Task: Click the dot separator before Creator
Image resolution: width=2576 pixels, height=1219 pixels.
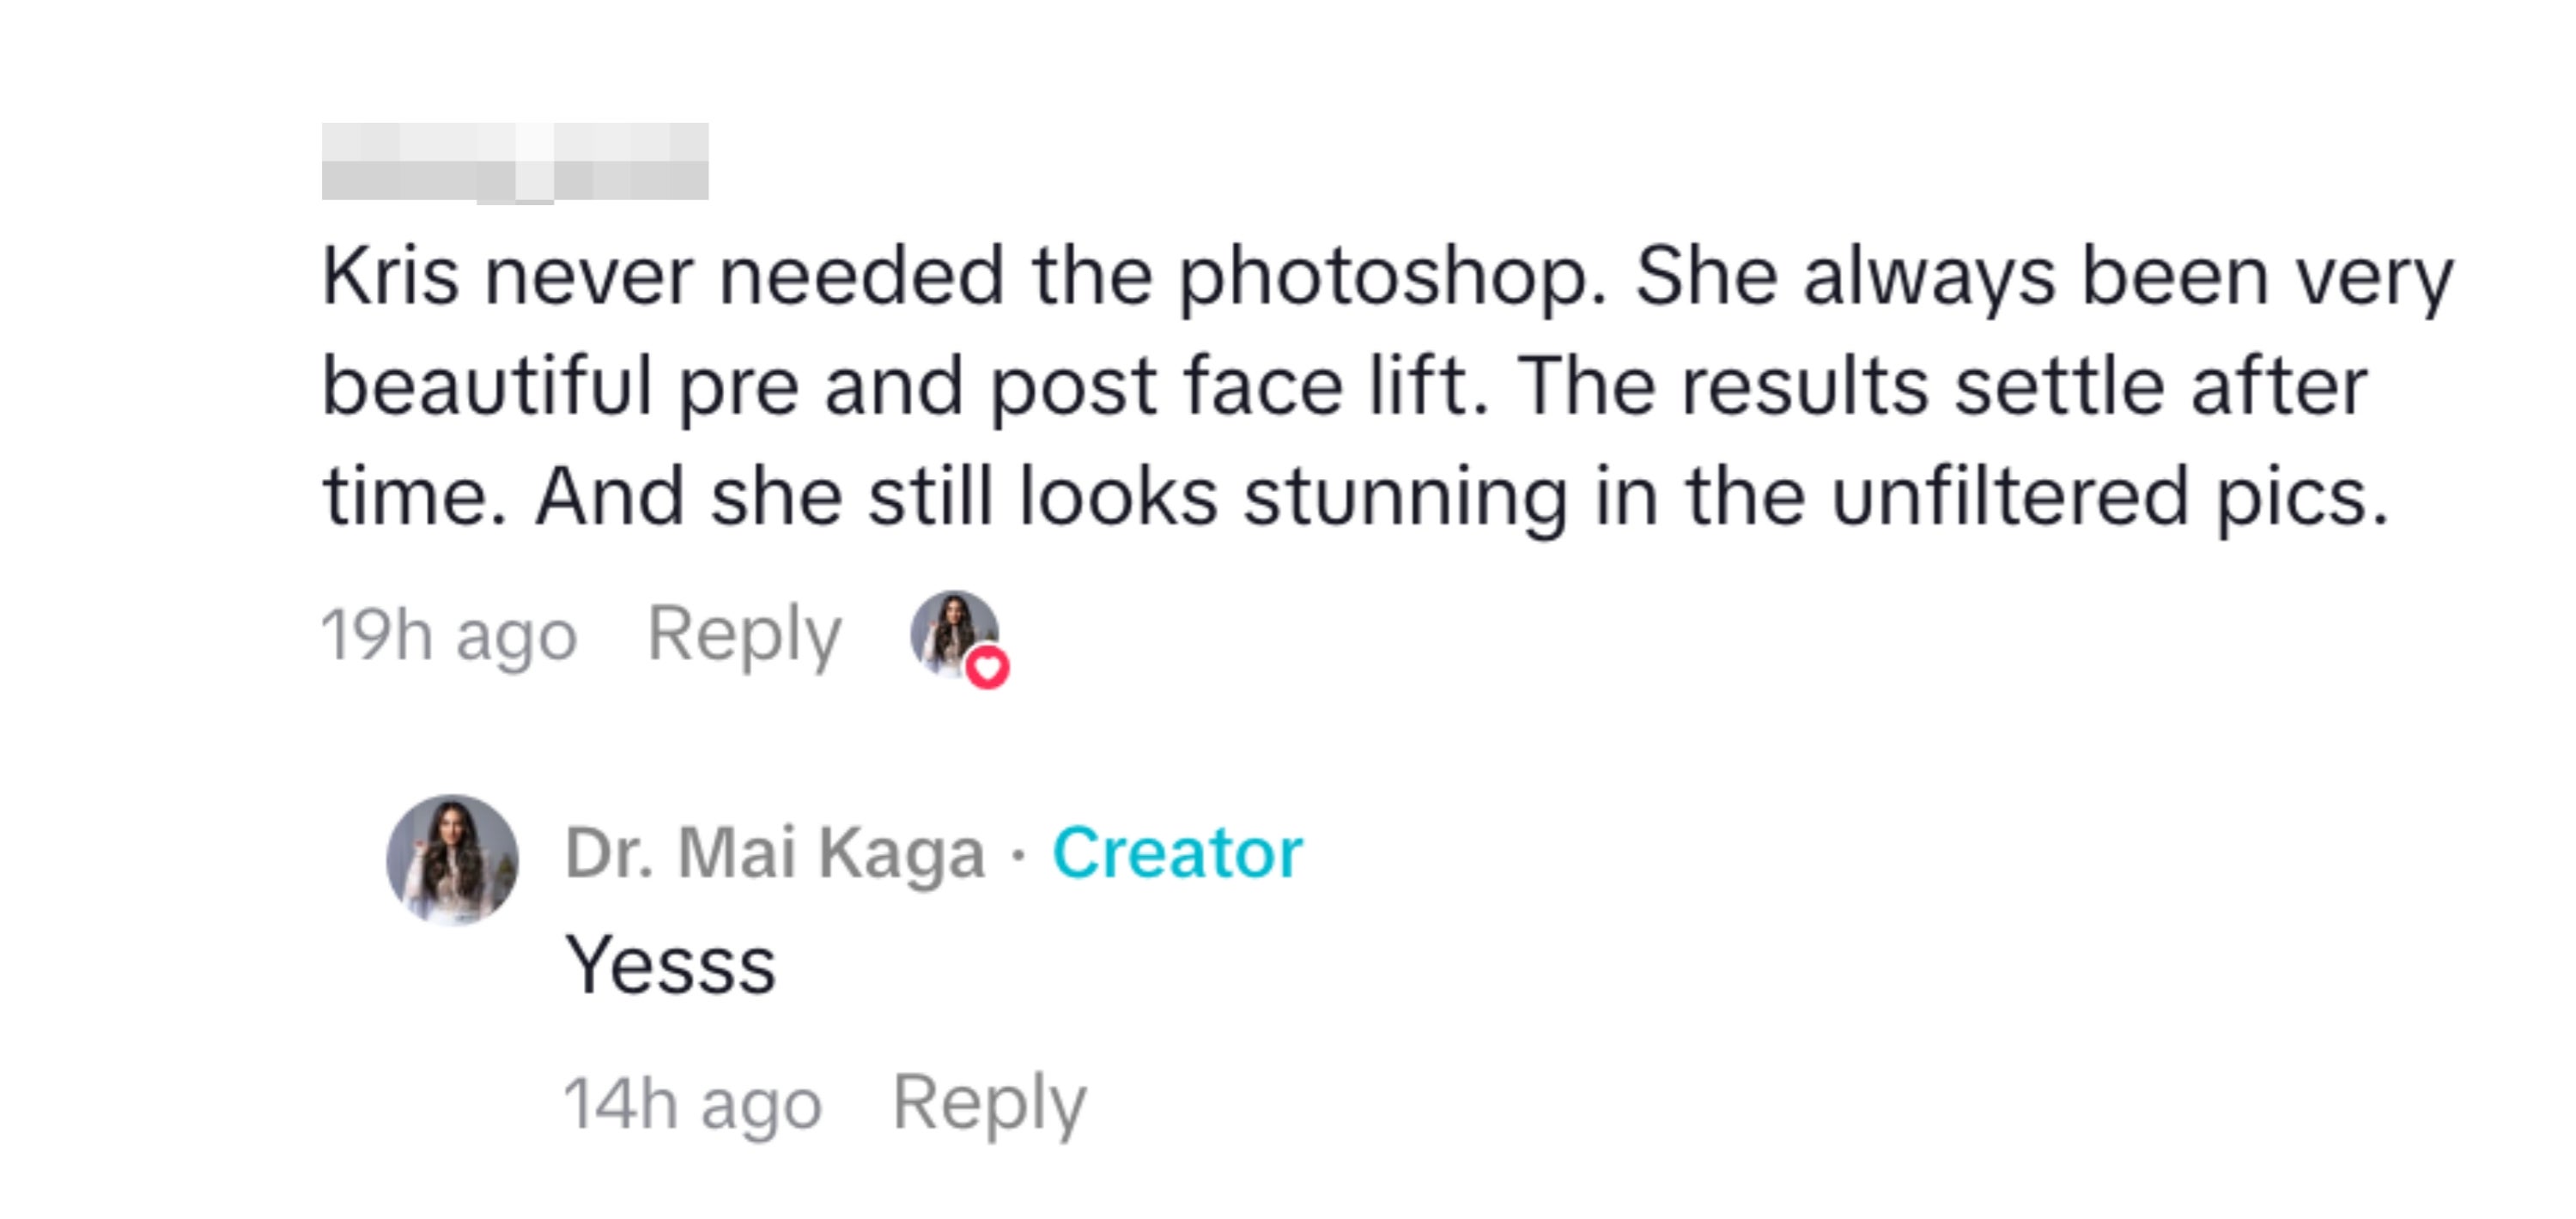Action: click(x=1018, y=855)
